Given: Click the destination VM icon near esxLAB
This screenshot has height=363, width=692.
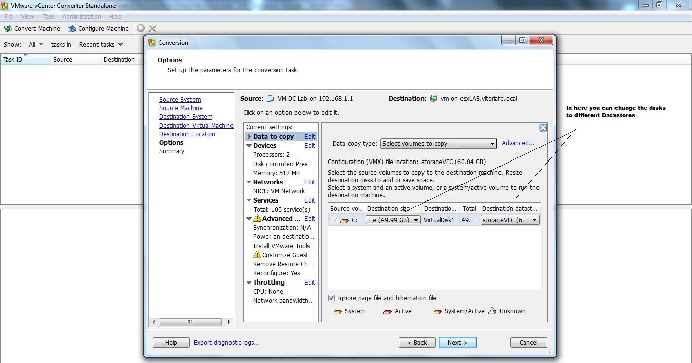Looking at the screenshot, I should [x=433, y=98].
